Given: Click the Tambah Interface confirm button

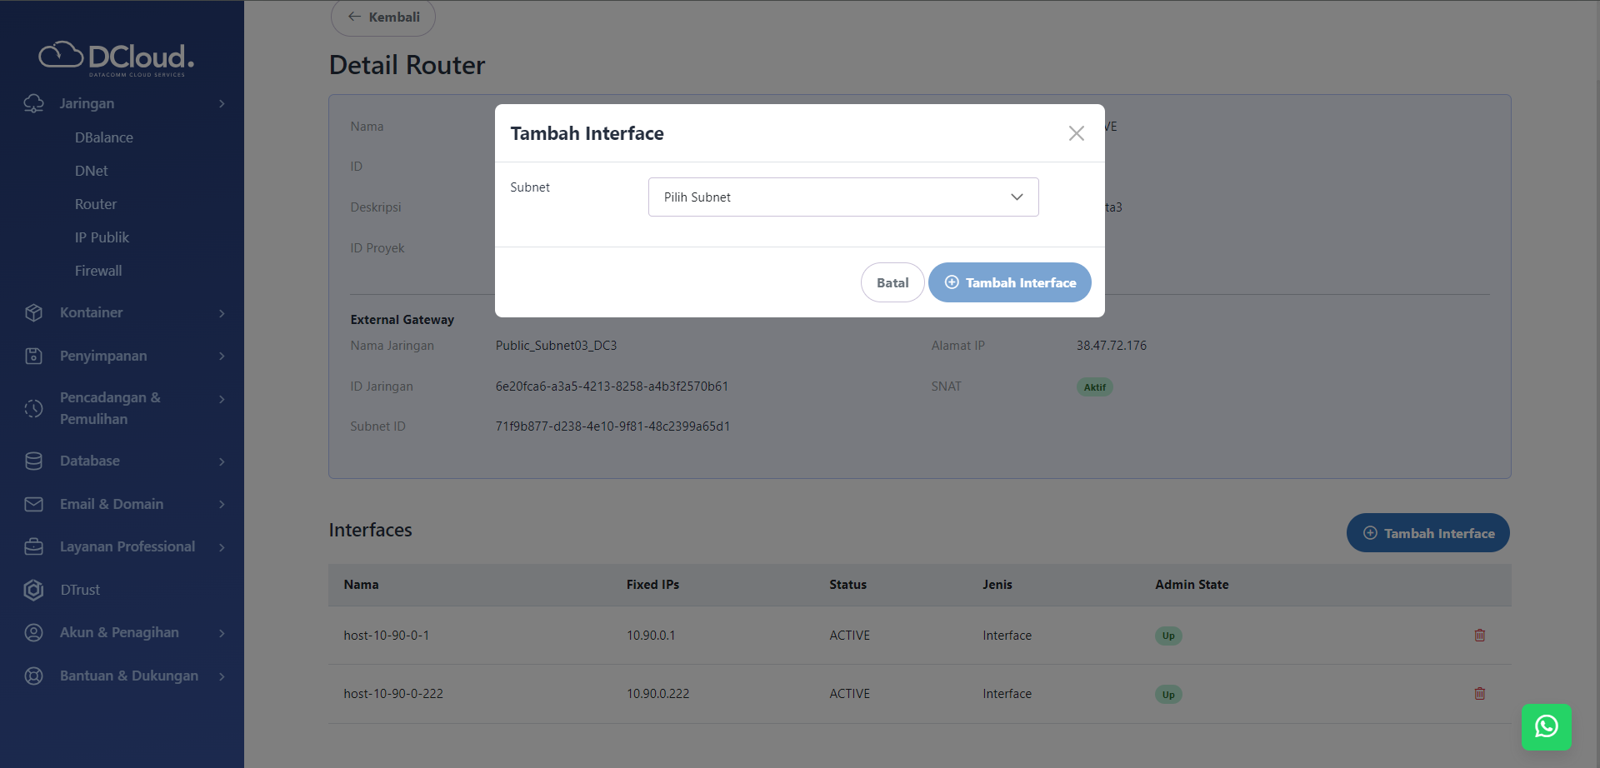Looking at the screenshot, I should [1009, 282].
